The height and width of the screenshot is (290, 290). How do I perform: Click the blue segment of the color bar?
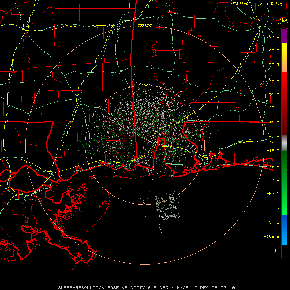285,230
